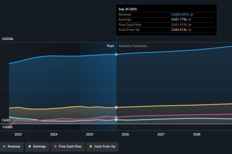Viewport: 232px width, 154px height.
Task: Select the 2023 x-axis label
Action: click(x=18, y=134)
